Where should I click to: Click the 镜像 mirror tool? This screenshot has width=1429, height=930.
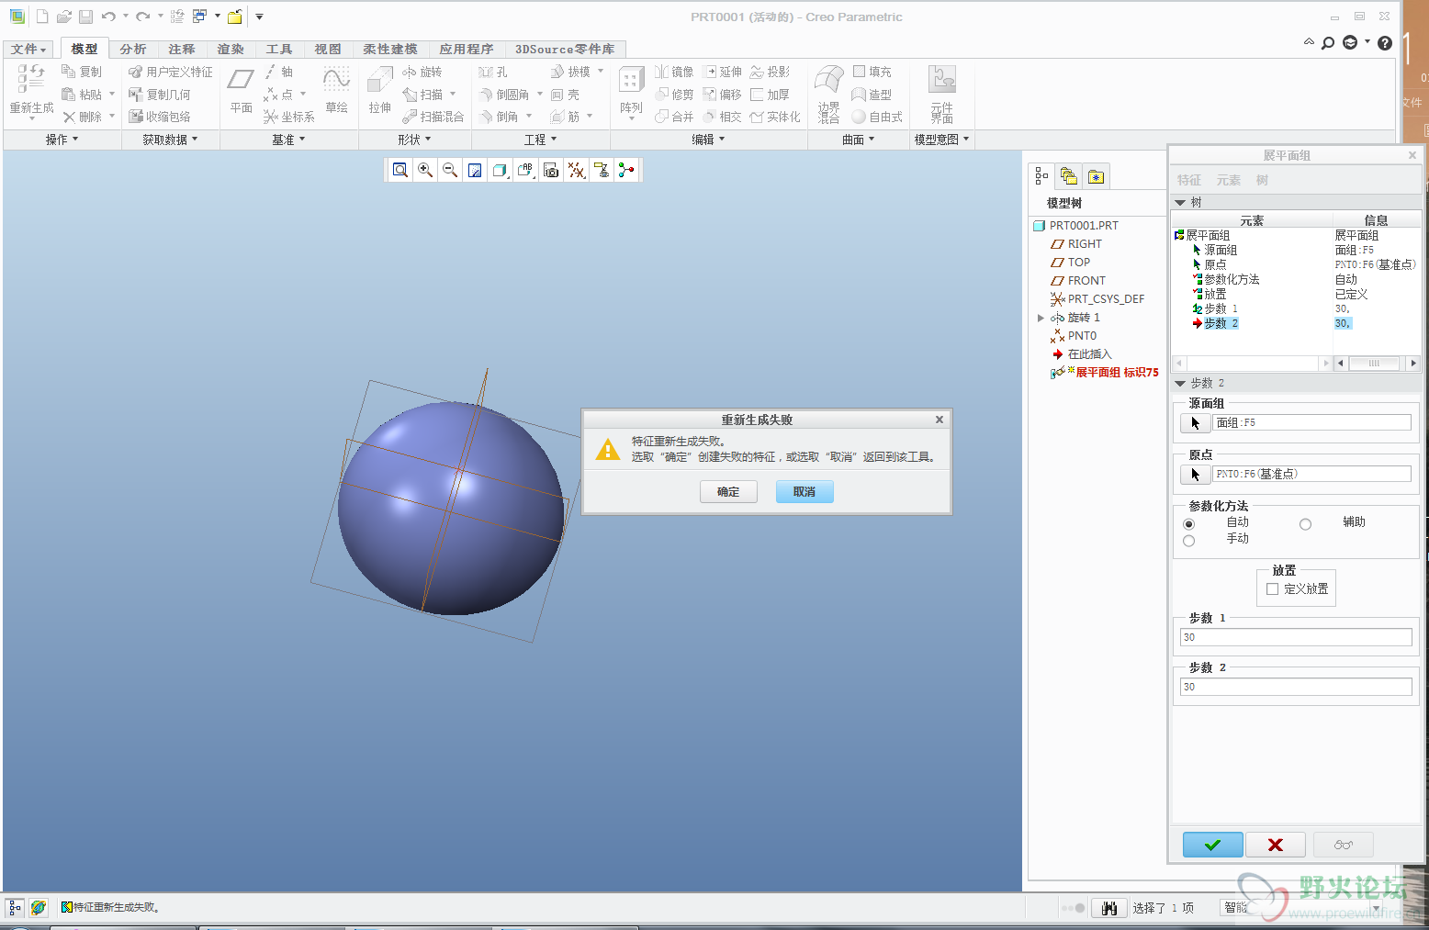point(674,72)
